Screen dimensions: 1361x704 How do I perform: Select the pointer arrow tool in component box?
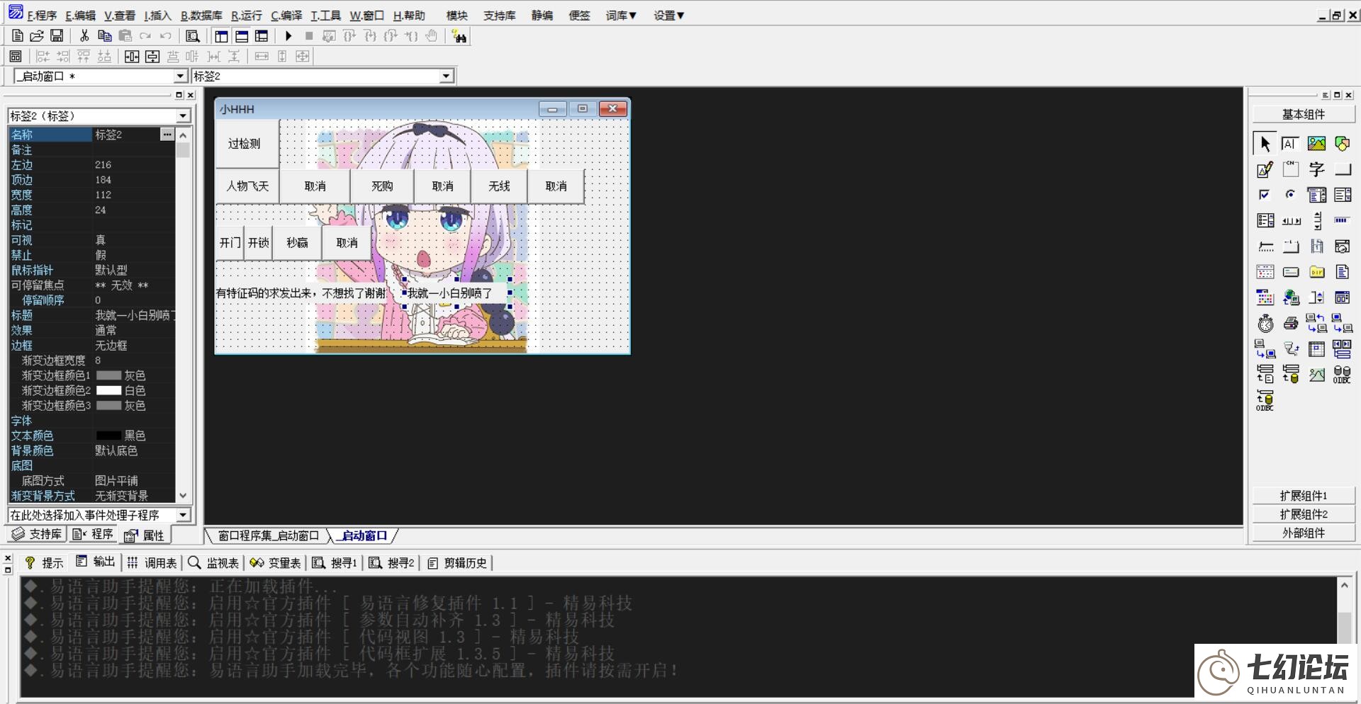(1265, 144)
